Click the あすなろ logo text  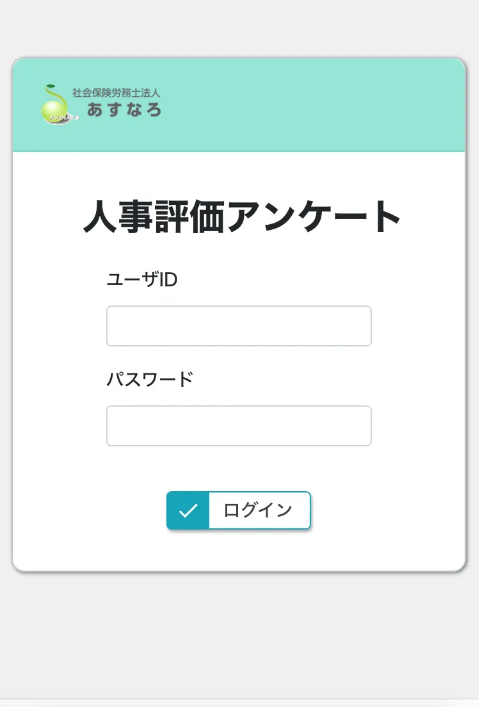(x=124, y=110)
